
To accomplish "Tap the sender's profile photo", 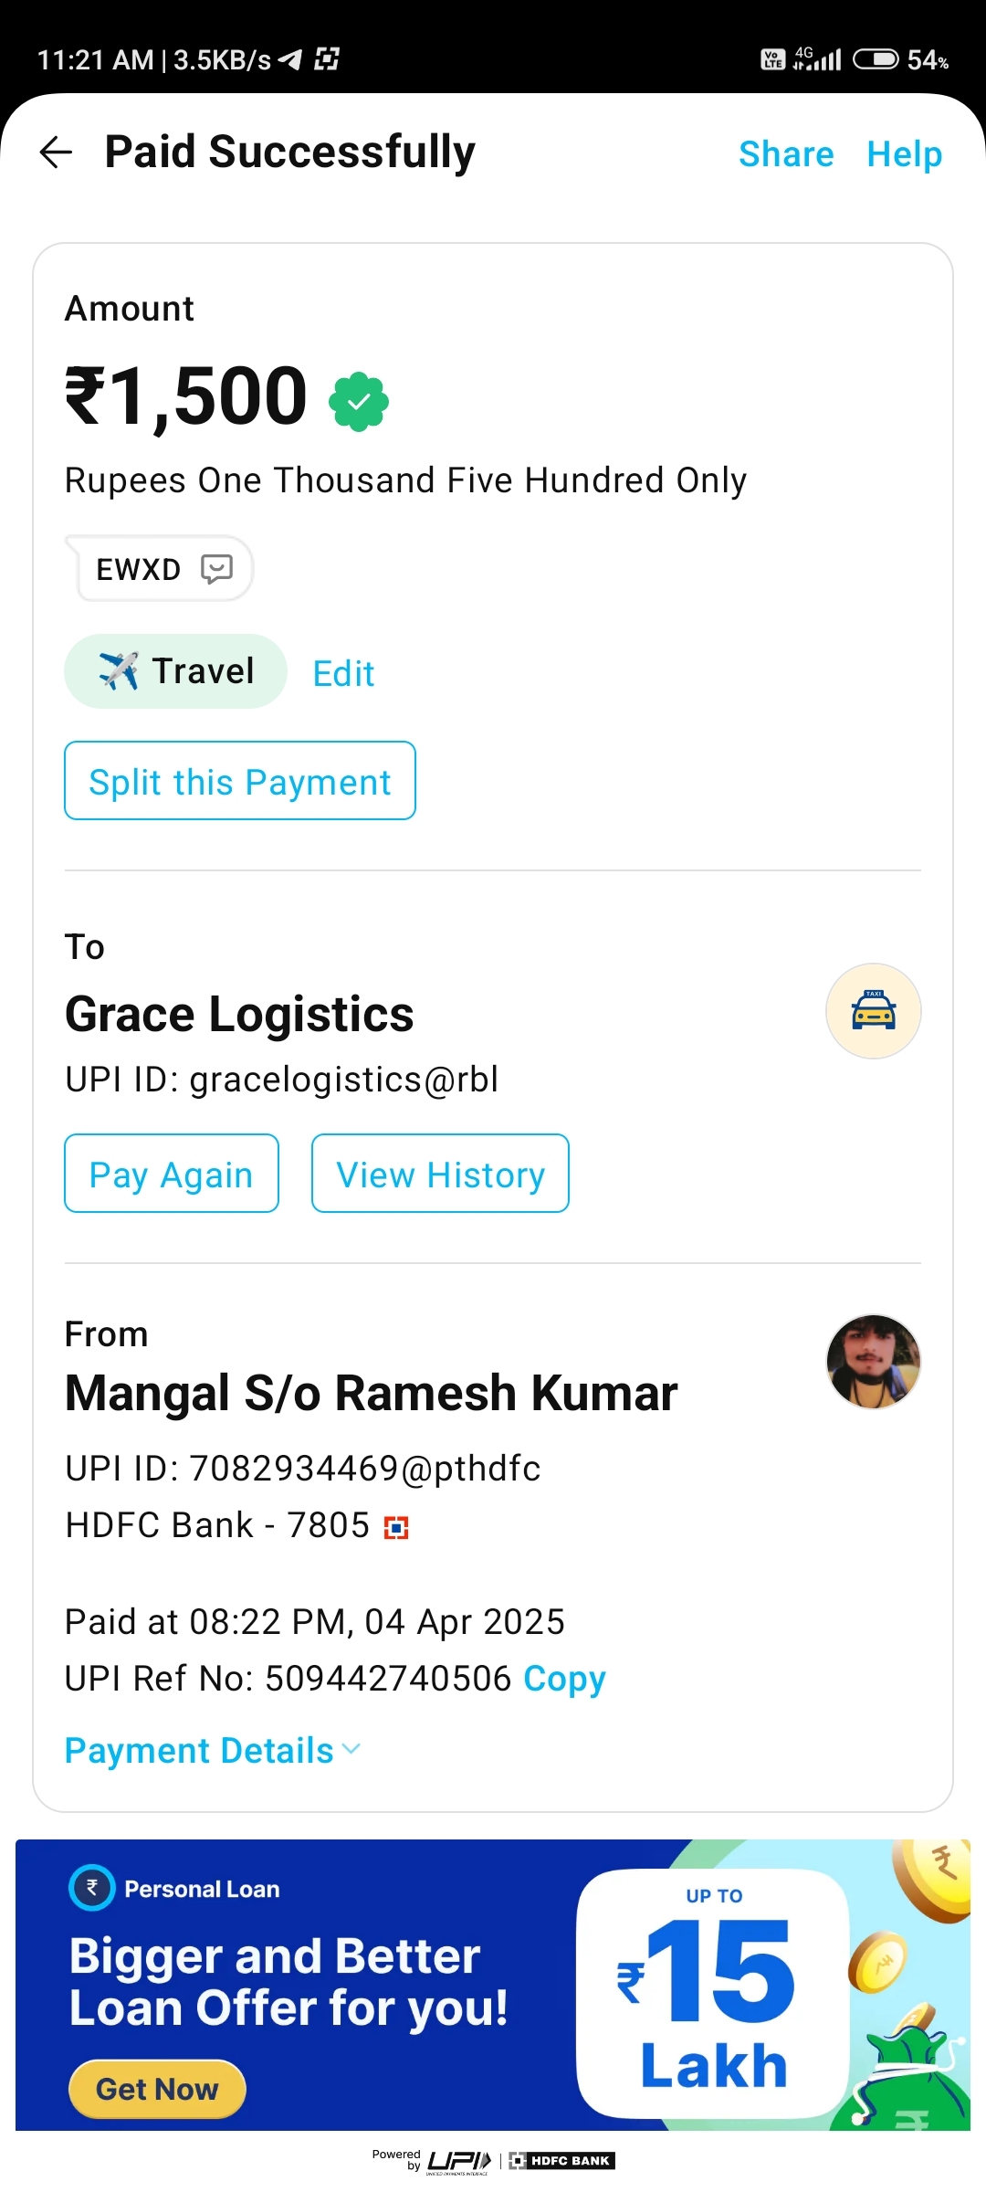I will pyautogui.click(x=873, y=1362).
